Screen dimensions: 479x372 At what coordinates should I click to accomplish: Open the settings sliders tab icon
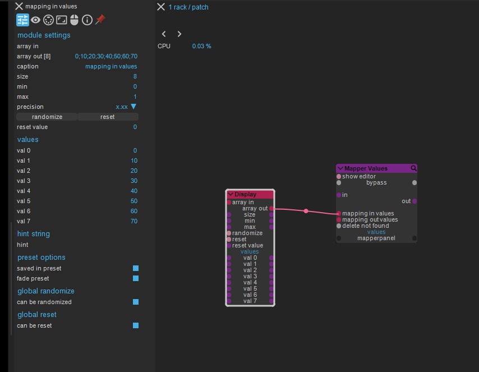pos(22,20)
